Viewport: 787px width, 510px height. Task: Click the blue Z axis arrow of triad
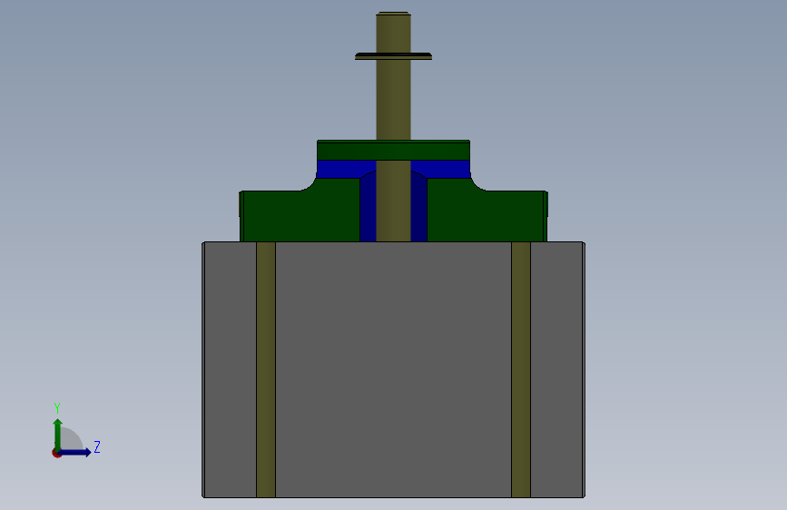75,452
